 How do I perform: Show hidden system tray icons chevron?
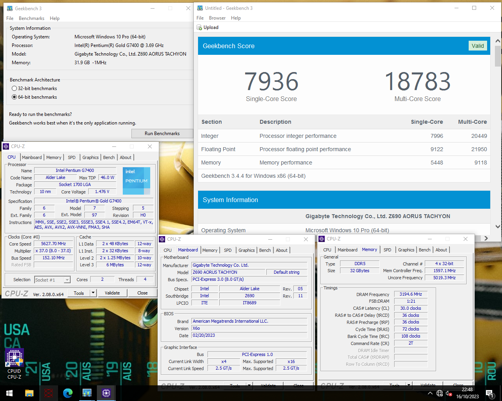pos(430,393)
